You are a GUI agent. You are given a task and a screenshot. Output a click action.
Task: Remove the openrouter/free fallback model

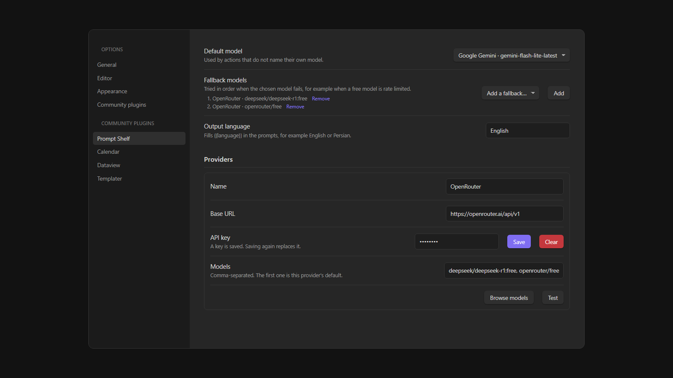(x=295, y=107)
